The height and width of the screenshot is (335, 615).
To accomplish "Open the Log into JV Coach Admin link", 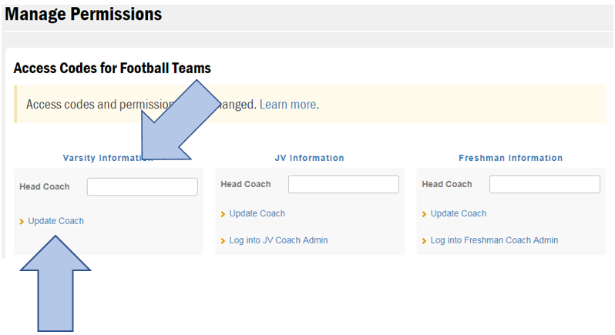I will (278, 240).
